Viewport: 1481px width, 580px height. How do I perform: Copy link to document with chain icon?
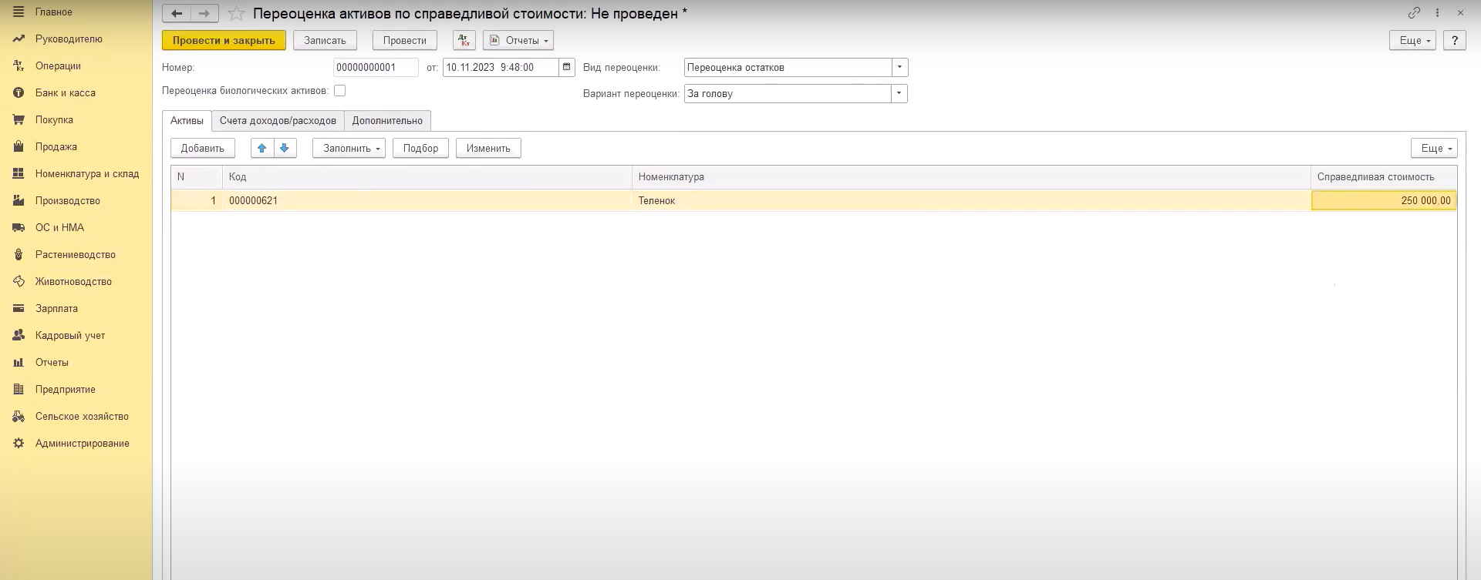point(1414,13)
